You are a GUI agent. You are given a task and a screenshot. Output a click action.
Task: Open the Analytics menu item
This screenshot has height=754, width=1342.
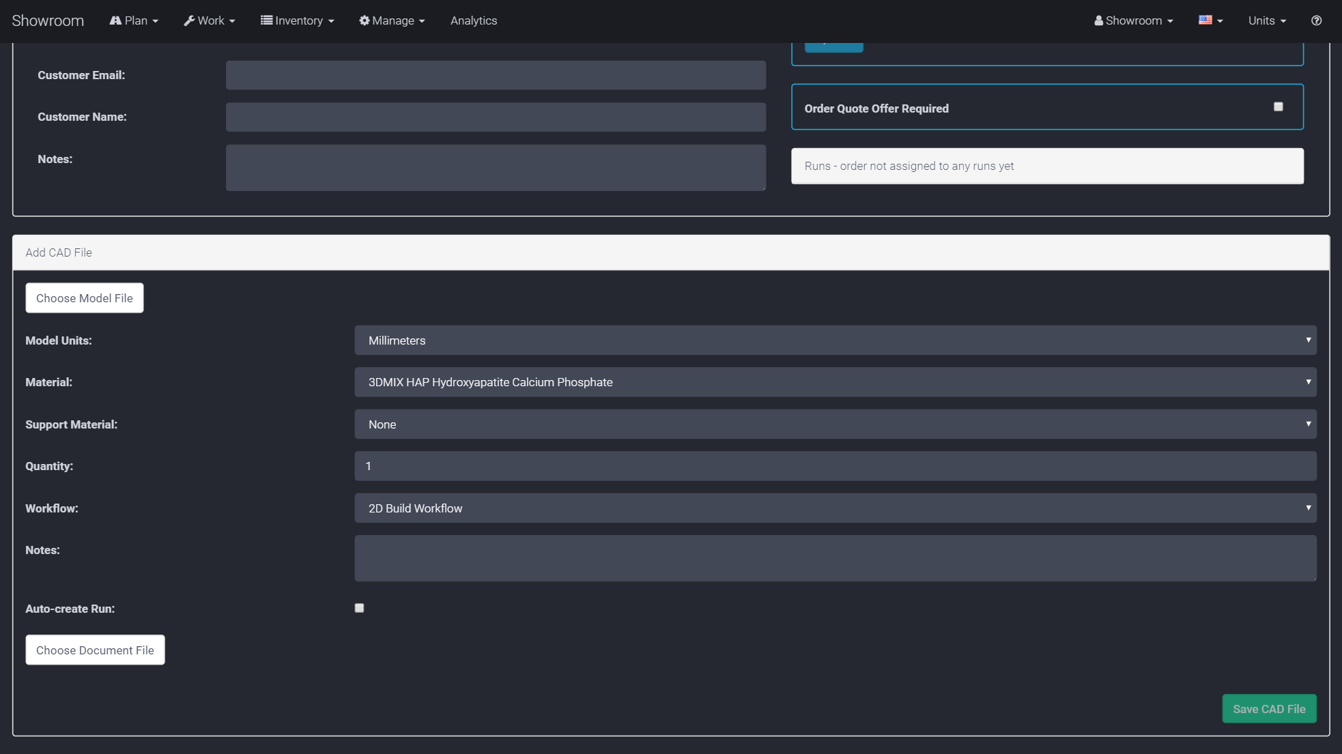pyautogui.click(x=474, y=20)
